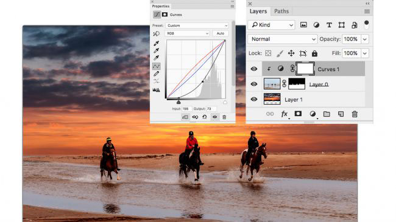Select the Layer 0 mask thumbnail

click(x=297, y=84)
